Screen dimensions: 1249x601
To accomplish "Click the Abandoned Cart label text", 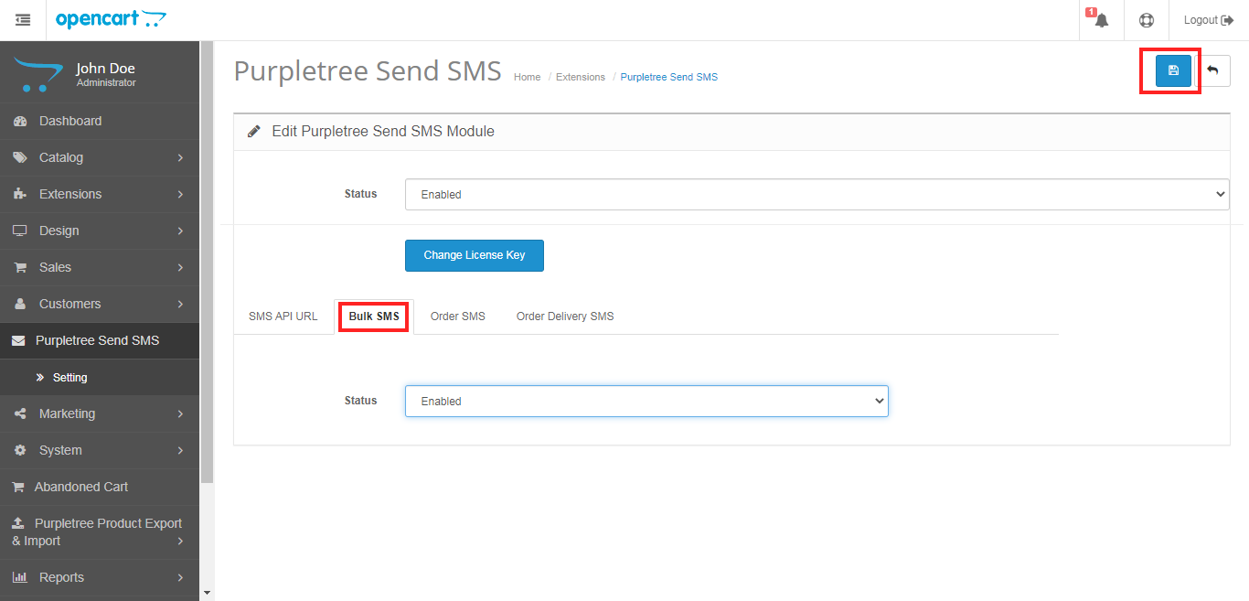I will click(81, 487).
